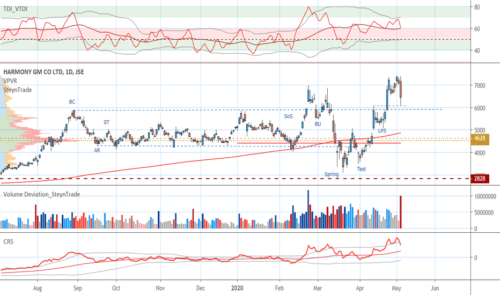Image resolution: width=500 pixels, height=295 pixels.
Task: Click the Dec label on time axis
Action: 201,289
